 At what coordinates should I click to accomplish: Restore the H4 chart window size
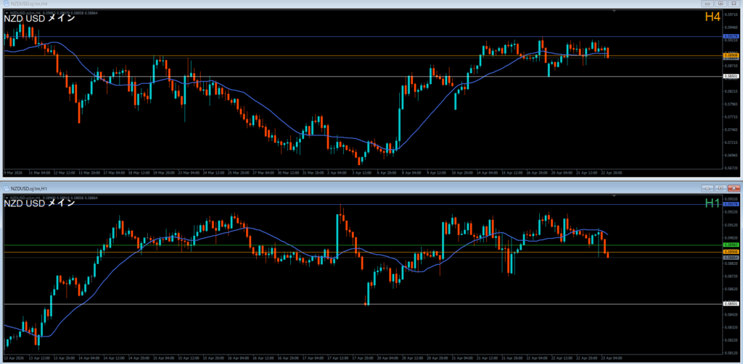click(721, 4)
